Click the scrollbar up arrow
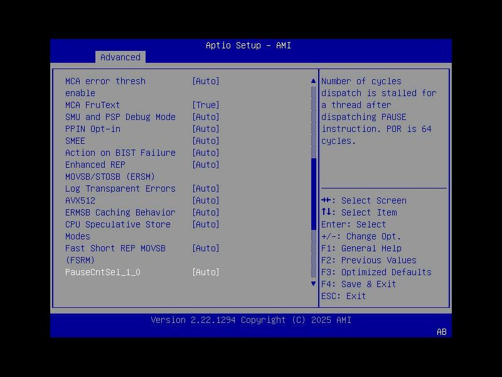502x377 pixels. [313, 81]
